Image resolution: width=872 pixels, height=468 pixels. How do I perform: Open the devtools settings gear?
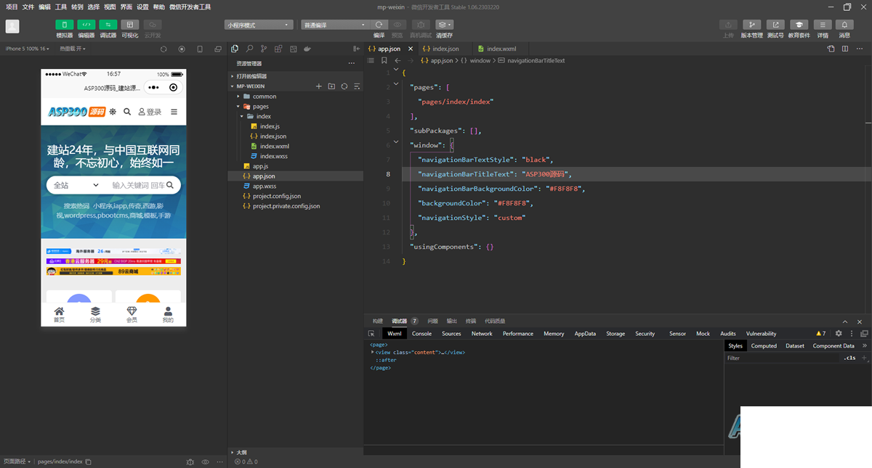tap(839, 334)
